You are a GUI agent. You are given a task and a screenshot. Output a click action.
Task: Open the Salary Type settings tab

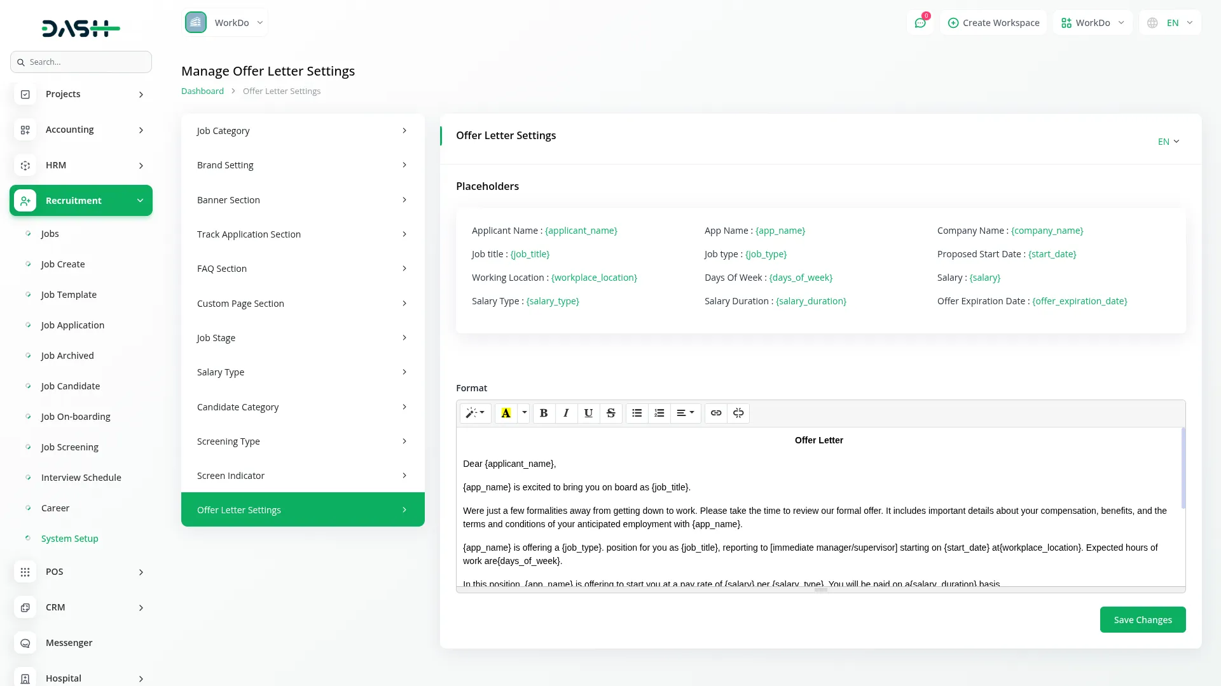[x=303, y=372]
